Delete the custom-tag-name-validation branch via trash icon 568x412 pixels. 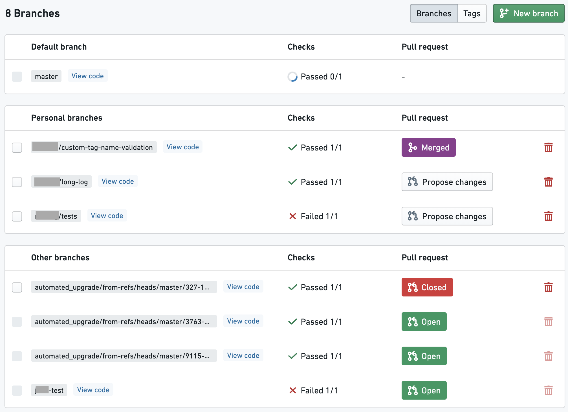[548, 147]
